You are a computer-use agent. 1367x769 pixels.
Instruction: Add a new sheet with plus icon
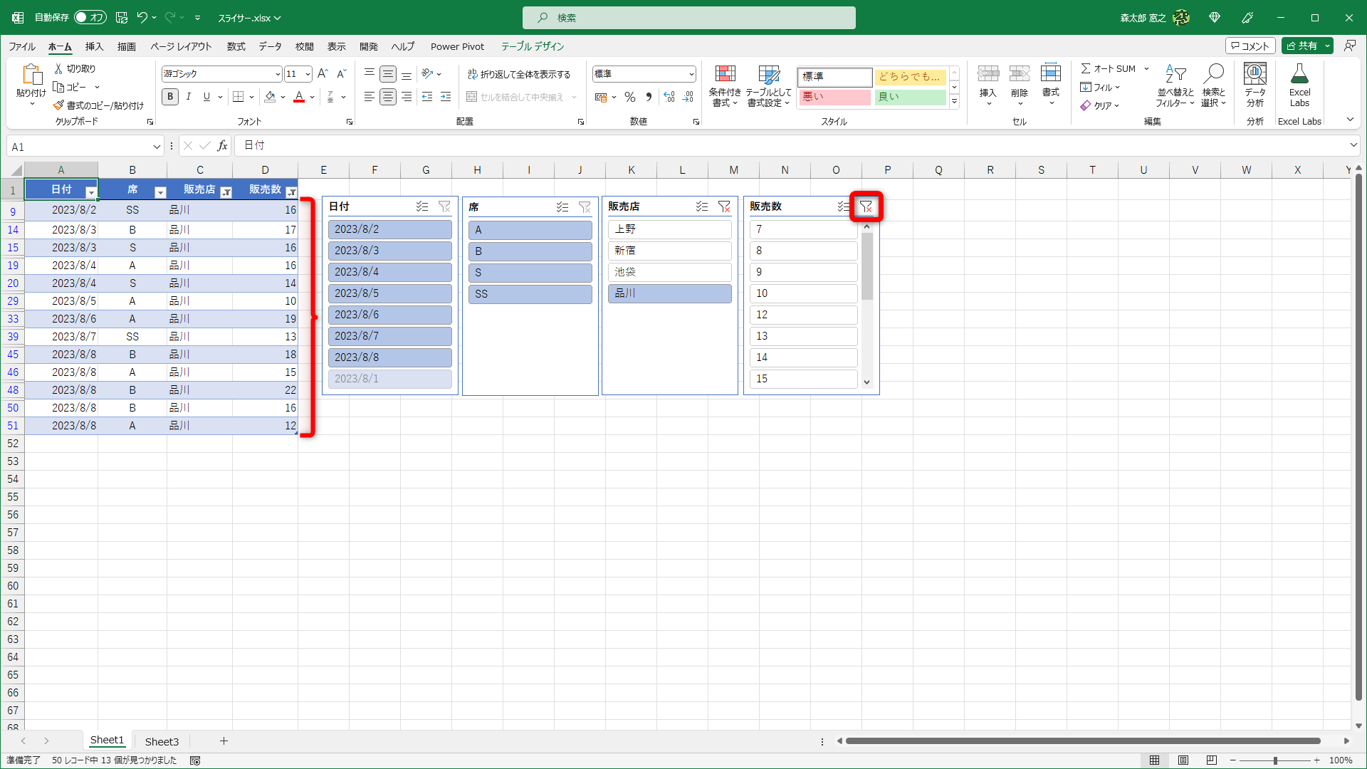tap(224, 741)
